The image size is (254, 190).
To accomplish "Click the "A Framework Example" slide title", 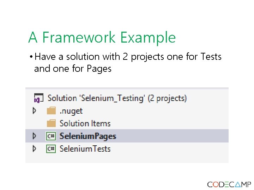I will [102, 37].
